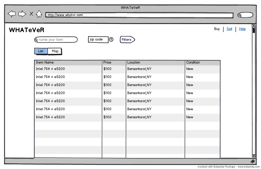This screenshot has width=261, height=169.
Task: Click the zip code help question mark
Action: (111, 39)
